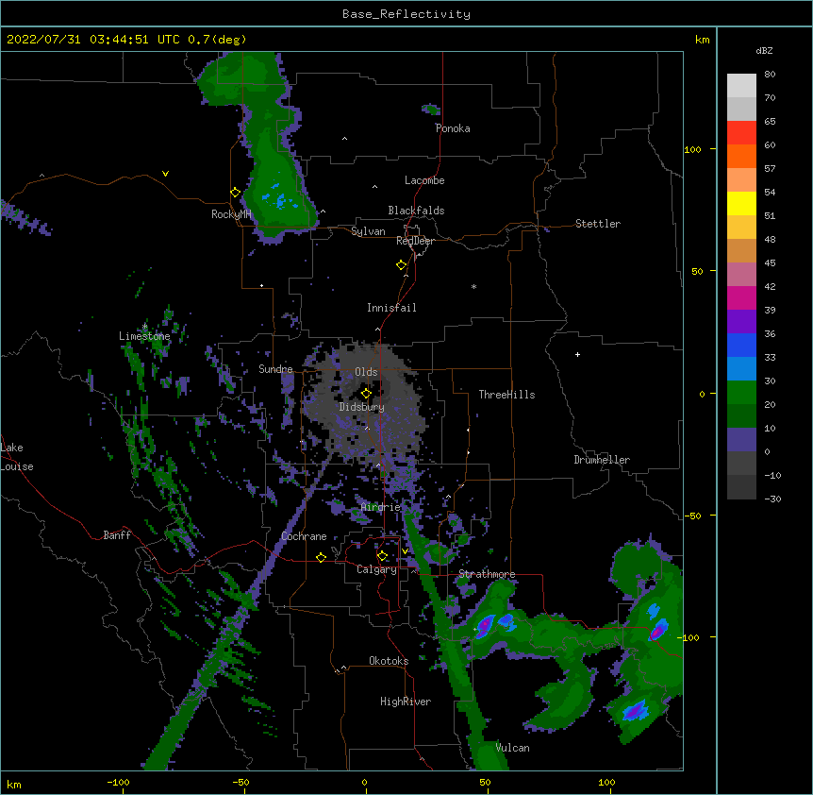
Task: Click the Okotoks label
Action: point(389,661)
